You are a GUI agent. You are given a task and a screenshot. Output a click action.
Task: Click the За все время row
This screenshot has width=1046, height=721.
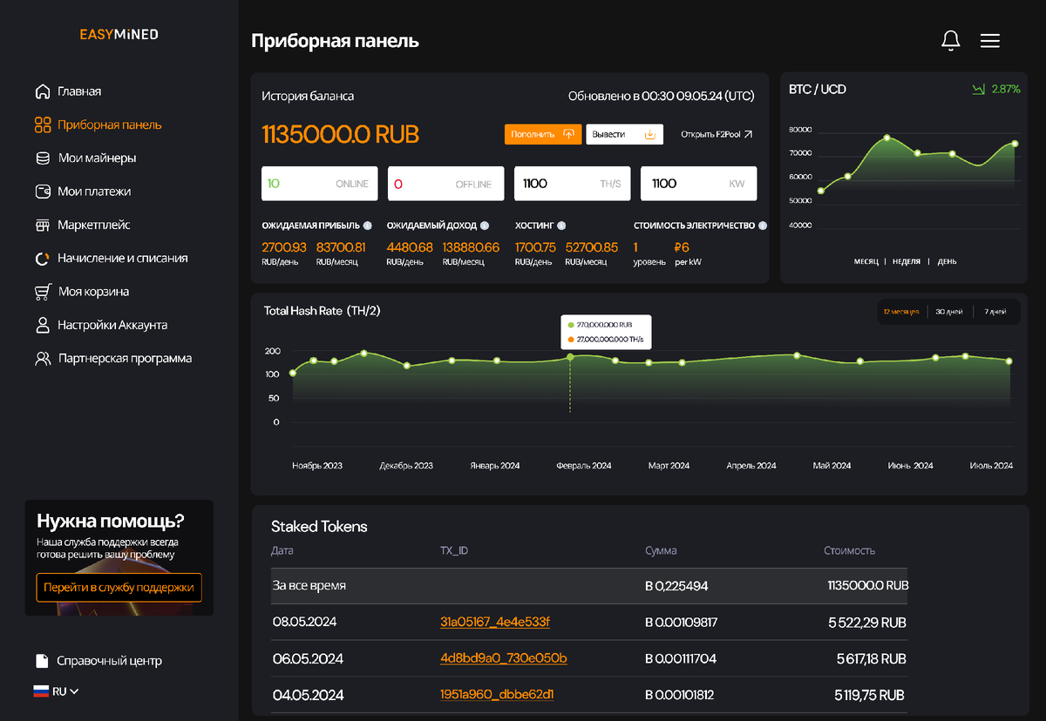point(589,586)
